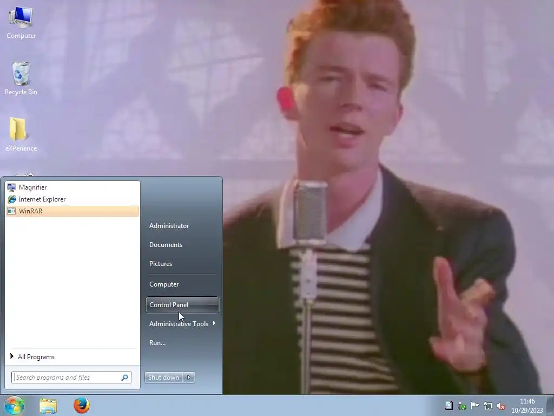554x416 pixels.
Task: Click the Internet Explorer program icon
Action: click(x=12, y=199)
